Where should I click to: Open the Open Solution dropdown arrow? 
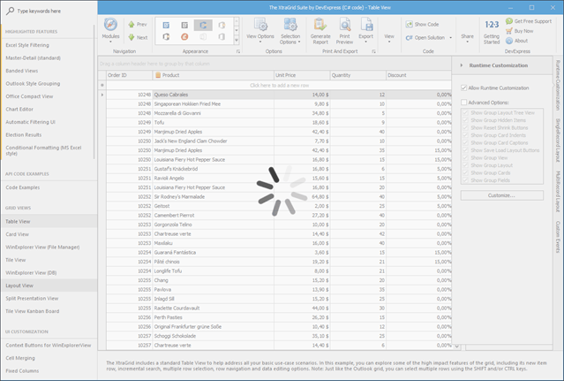click(x=450, y=37)
